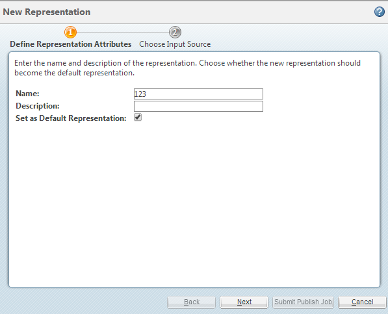Go to the Next wizard page

pos(244,302)
